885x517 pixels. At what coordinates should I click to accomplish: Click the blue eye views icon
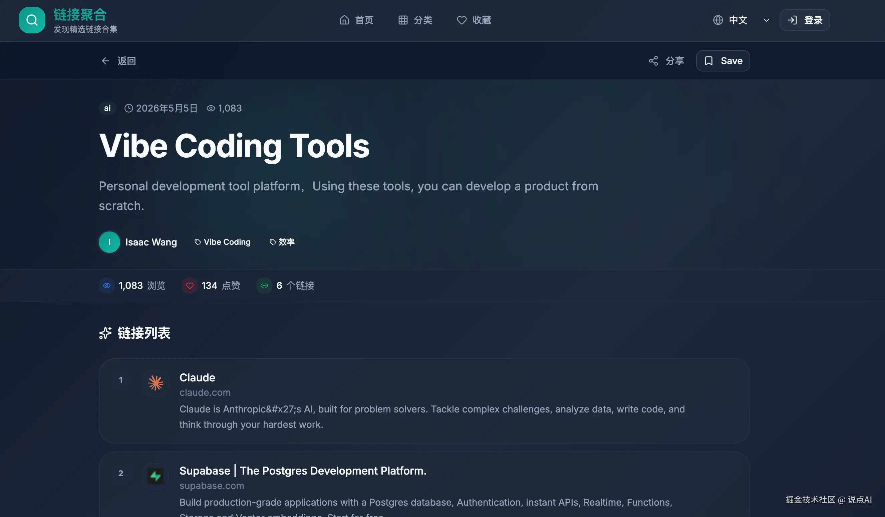(x=107, y=286)
